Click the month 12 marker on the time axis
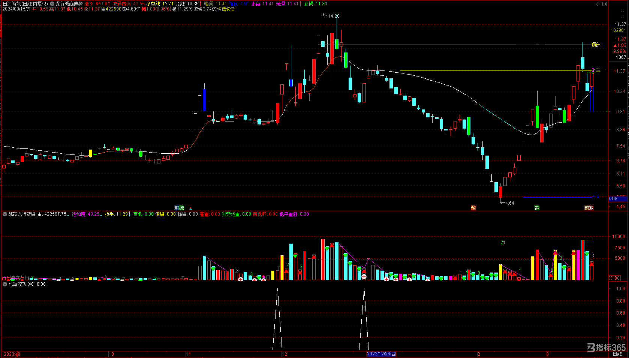The image size is (629, 358). pos(285,354)
